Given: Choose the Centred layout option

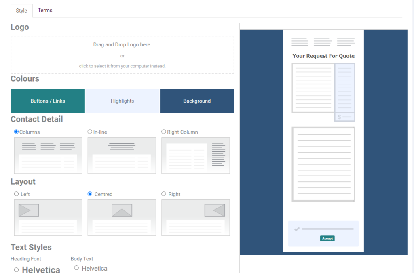Looking at the screenshot, I should point(90,194).
